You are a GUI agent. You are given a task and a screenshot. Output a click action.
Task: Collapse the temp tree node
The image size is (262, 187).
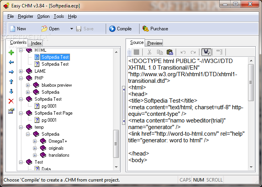click(21, 128)
